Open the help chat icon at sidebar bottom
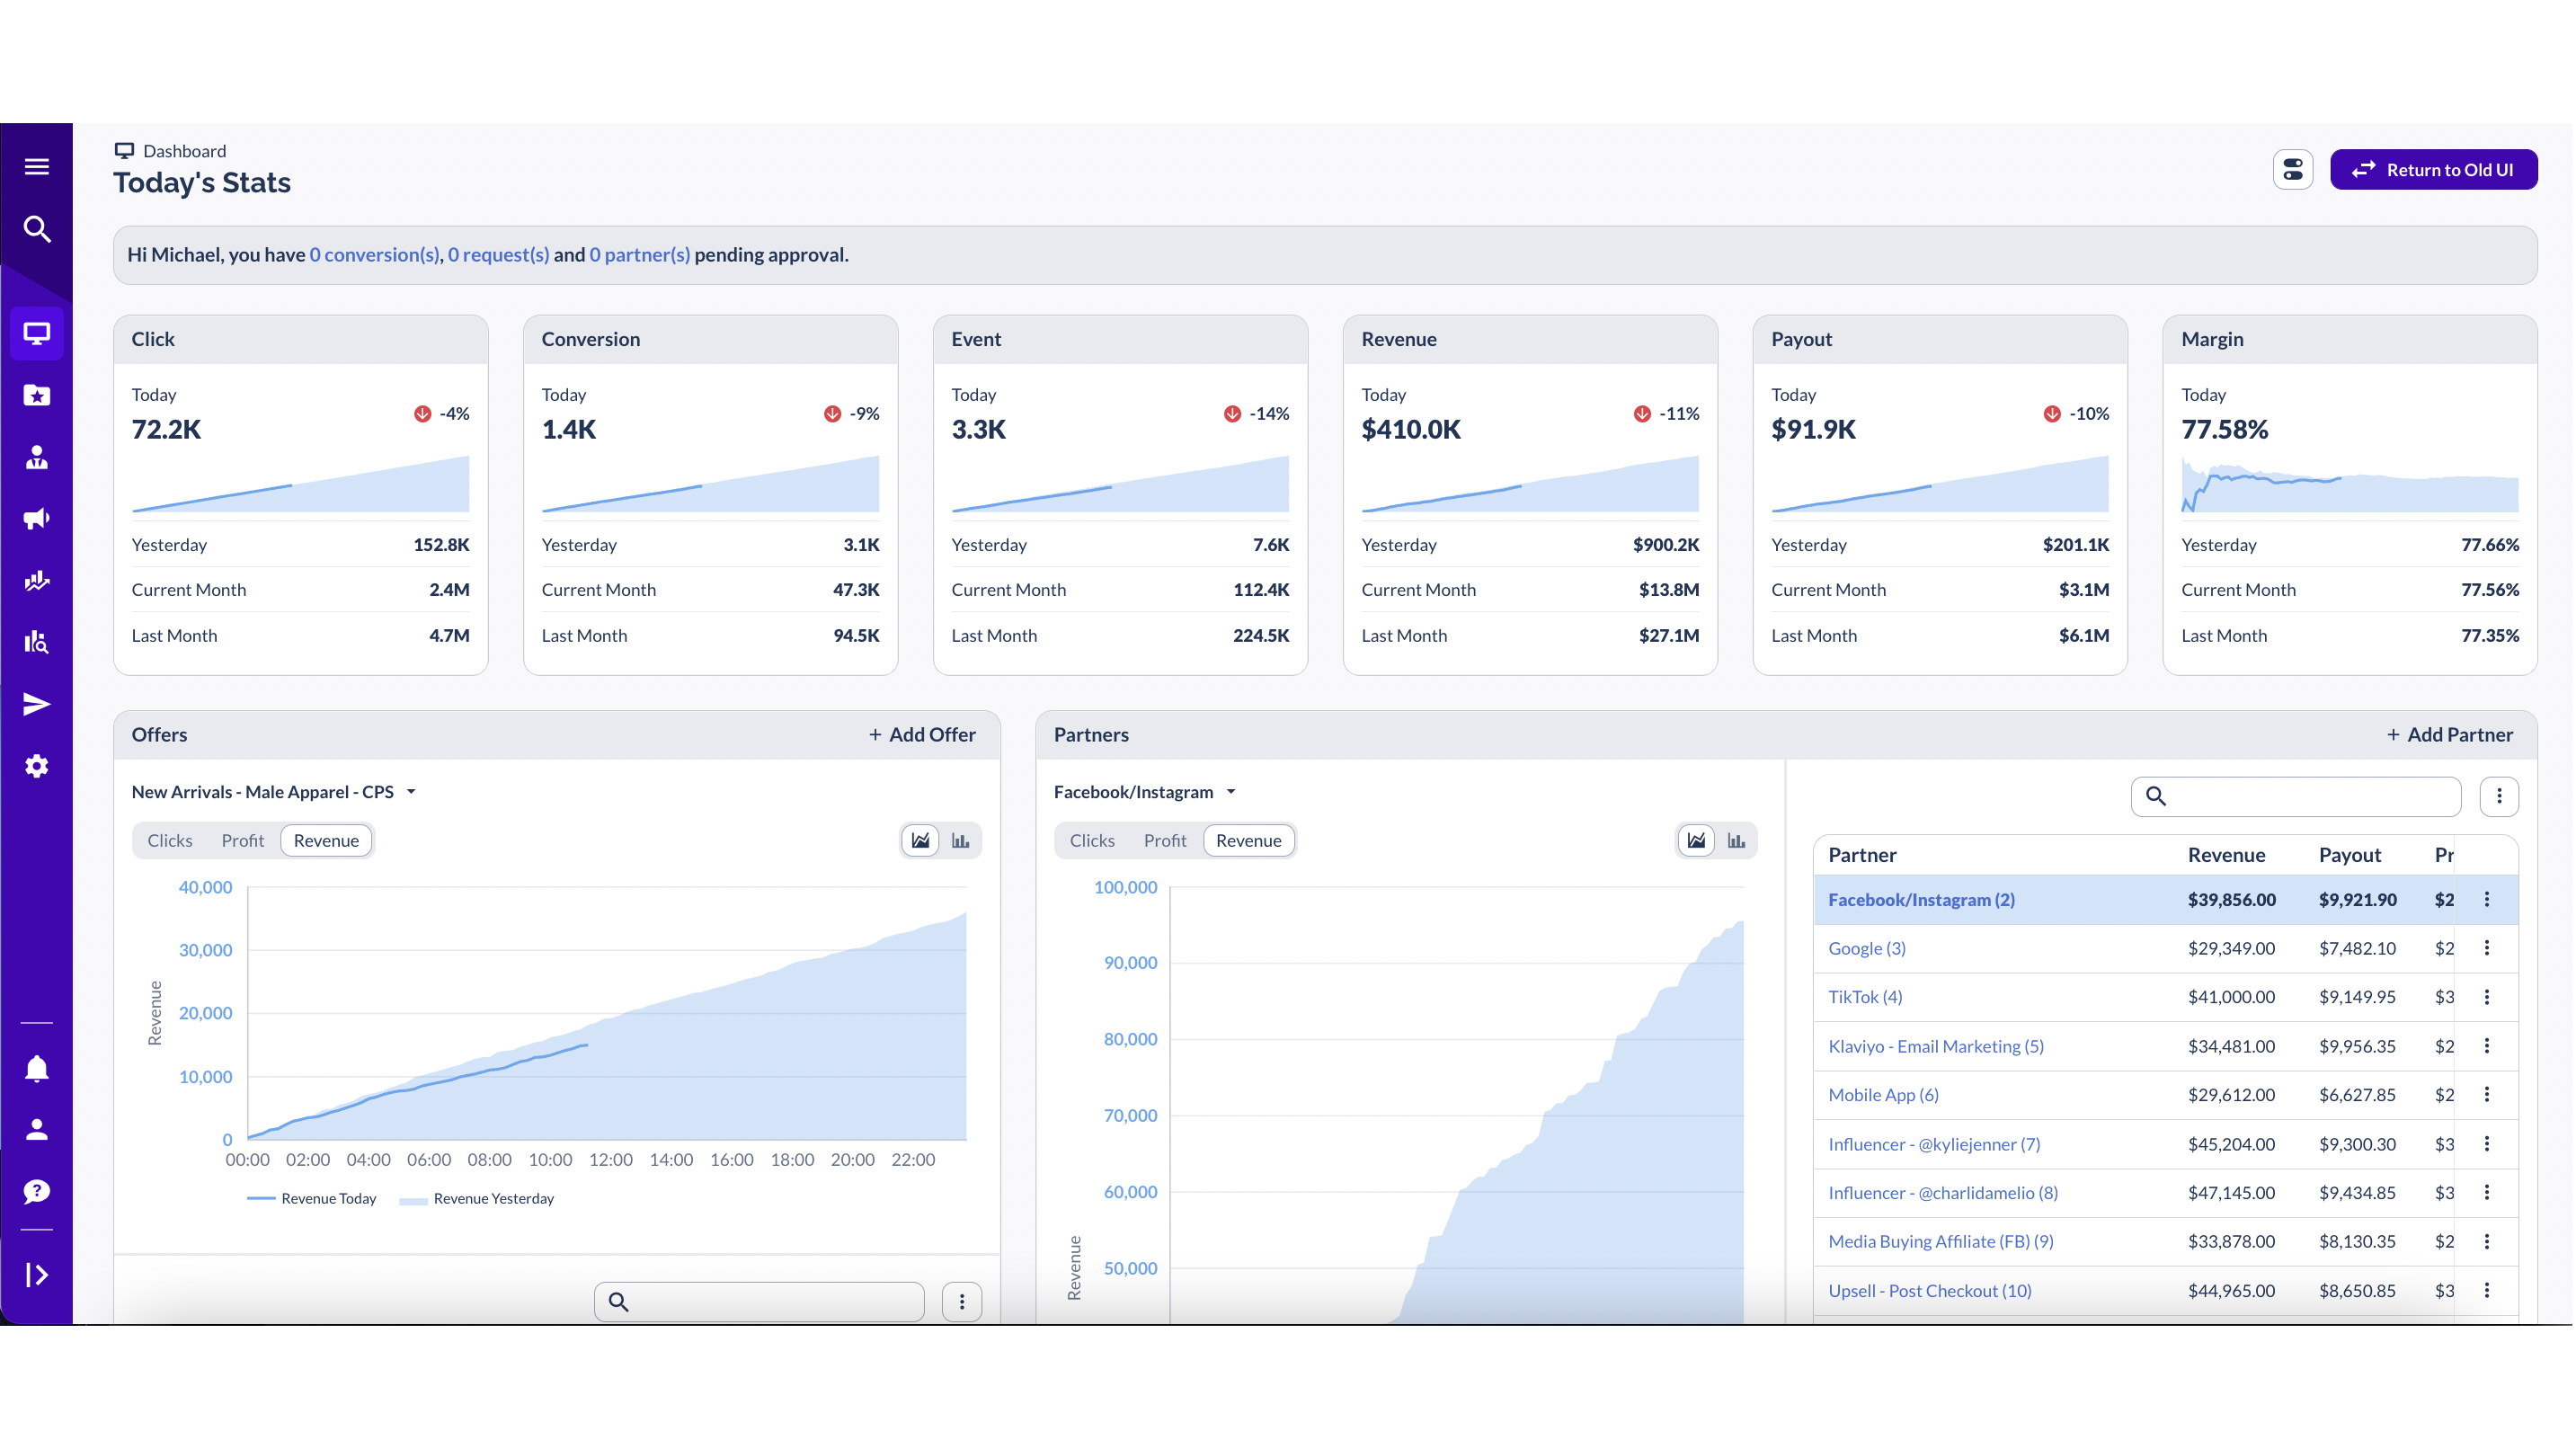The image size is (2576, 1449). tap(36, 1191)
